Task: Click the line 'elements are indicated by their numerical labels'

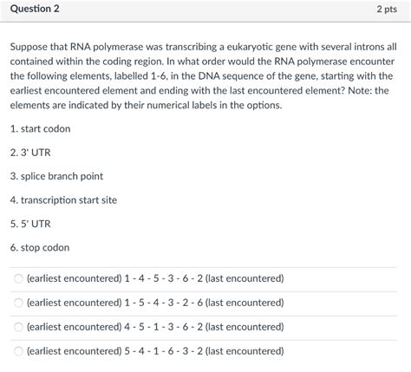Action: [146, 105]
